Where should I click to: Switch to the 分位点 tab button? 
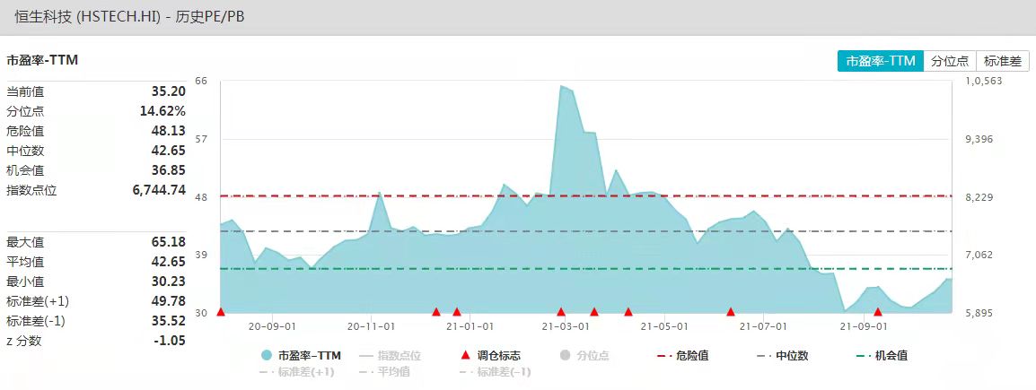[x=950, y=61]
